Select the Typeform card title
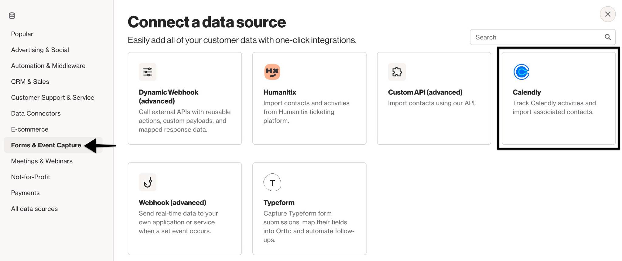The image size is (622, 261). click(279, 202)
